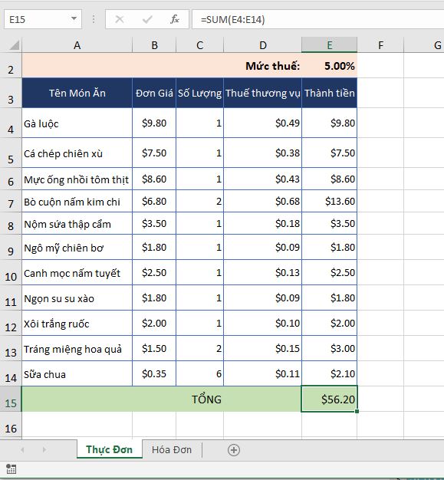Screen dimensions: 444x480
Task: Select row 2 header
Action: [x=11, y=65]
